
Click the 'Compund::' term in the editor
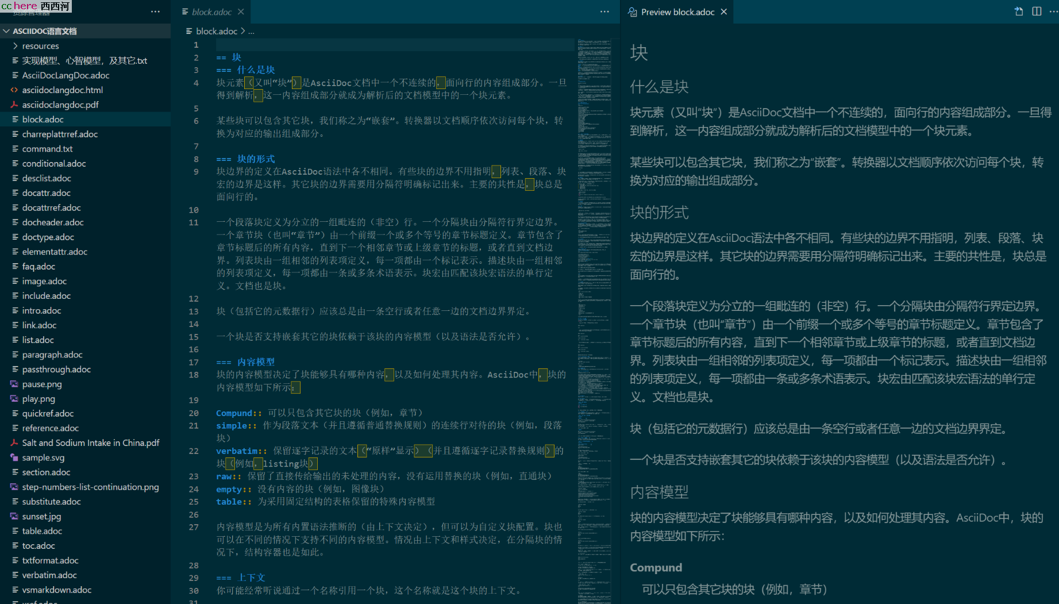(238, 413)
